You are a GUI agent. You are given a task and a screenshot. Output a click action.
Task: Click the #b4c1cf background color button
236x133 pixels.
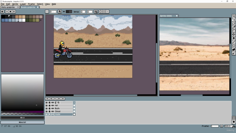22,122
